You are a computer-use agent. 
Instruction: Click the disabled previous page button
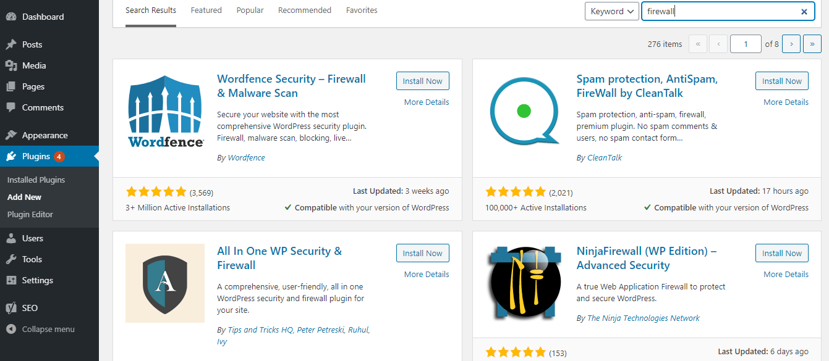(x=718, y=44)
